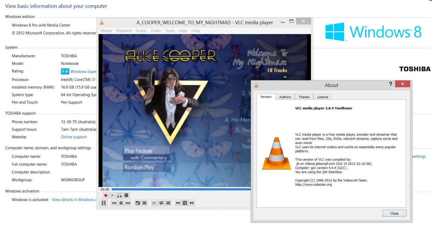
Task: Go to previous DVD title button
Action: pyautogui.click(x=178, y=203)
